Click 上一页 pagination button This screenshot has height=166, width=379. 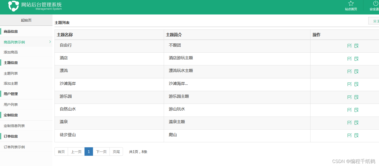[x=76, y=152]
